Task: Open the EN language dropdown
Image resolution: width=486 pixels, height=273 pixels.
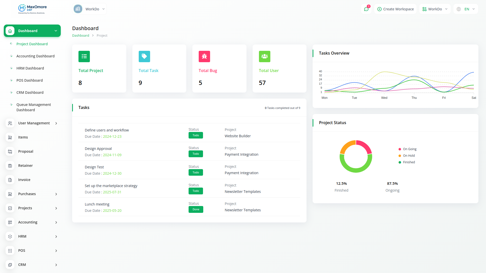Action: click(x=465, y=9)
